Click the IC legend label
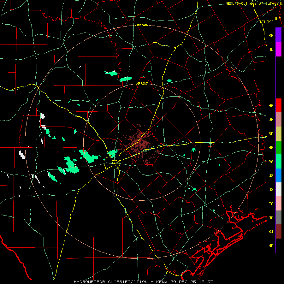Image resolution: width=284 pixels, height=284 pixels. point(271,204)
